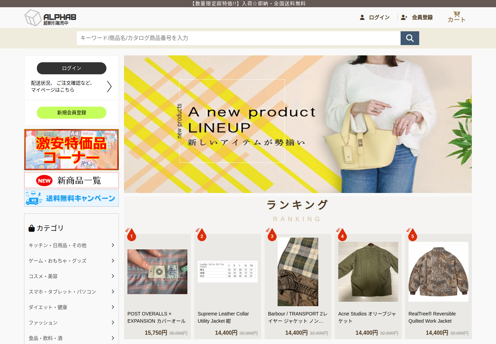Click the keyword search input field
Viewport: 496px width, 344px height.
(x=239, y=38)
